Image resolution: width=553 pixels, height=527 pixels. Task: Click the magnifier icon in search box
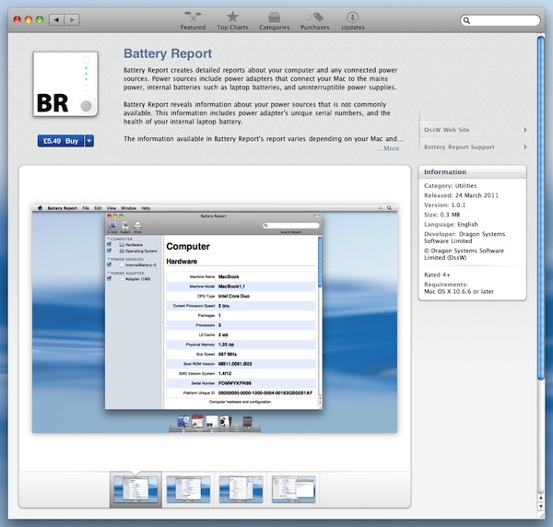click(466, 20)
